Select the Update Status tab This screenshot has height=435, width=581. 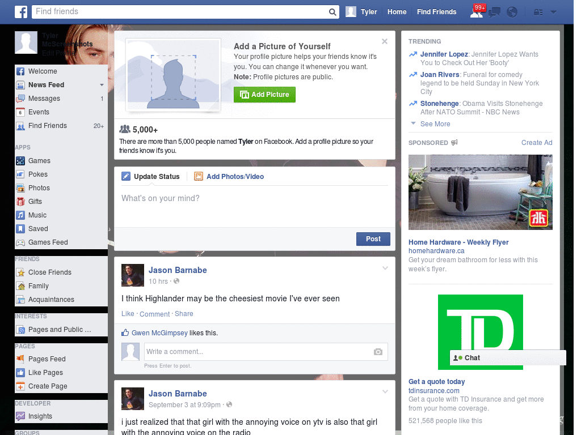(x=151, y=177)
